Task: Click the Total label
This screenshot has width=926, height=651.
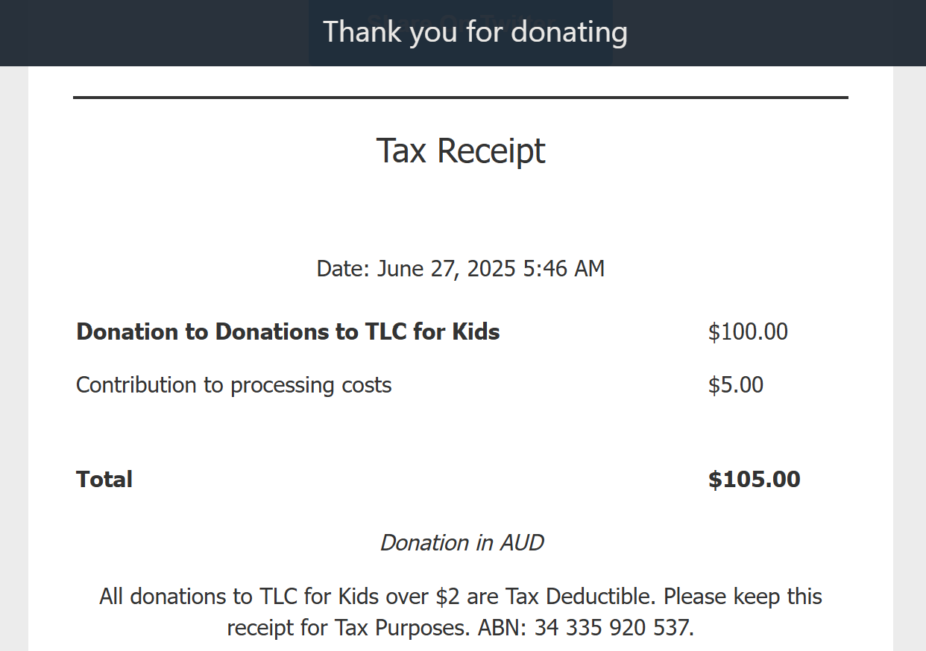Action: click(104, 480)
